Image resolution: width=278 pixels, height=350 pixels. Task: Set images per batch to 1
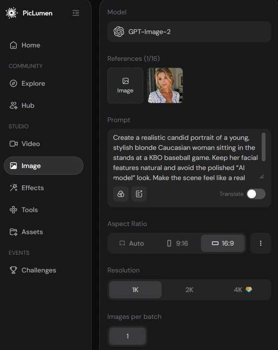tap(127, 336)
